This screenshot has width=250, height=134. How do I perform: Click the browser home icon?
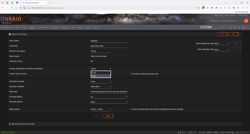tap(16, 8)
